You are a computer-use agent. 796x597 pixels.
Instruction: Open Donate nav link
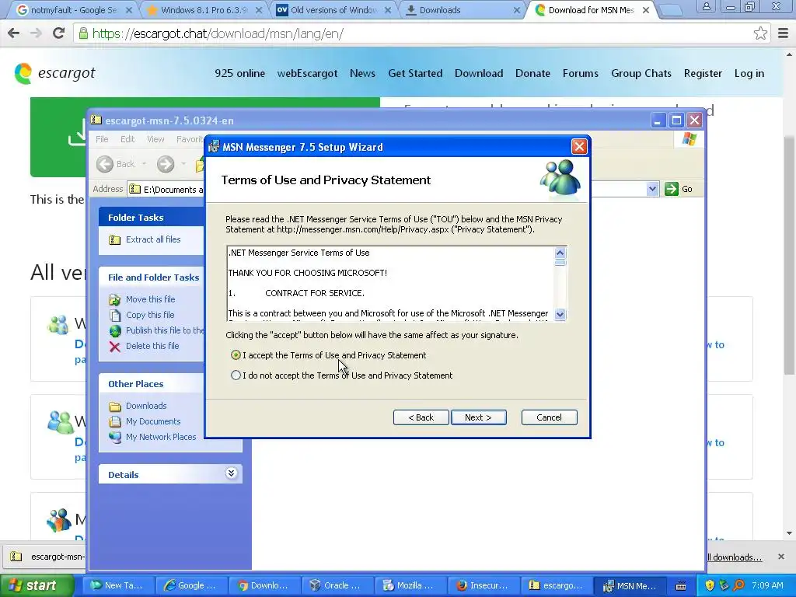click(x=532, y=74)
